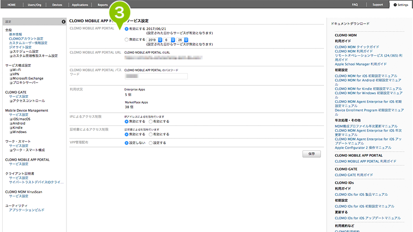Download CLOMO IDs for iOS アップデートマニュアル
This screenshot has width=413, height=232.
pos(367,219)
